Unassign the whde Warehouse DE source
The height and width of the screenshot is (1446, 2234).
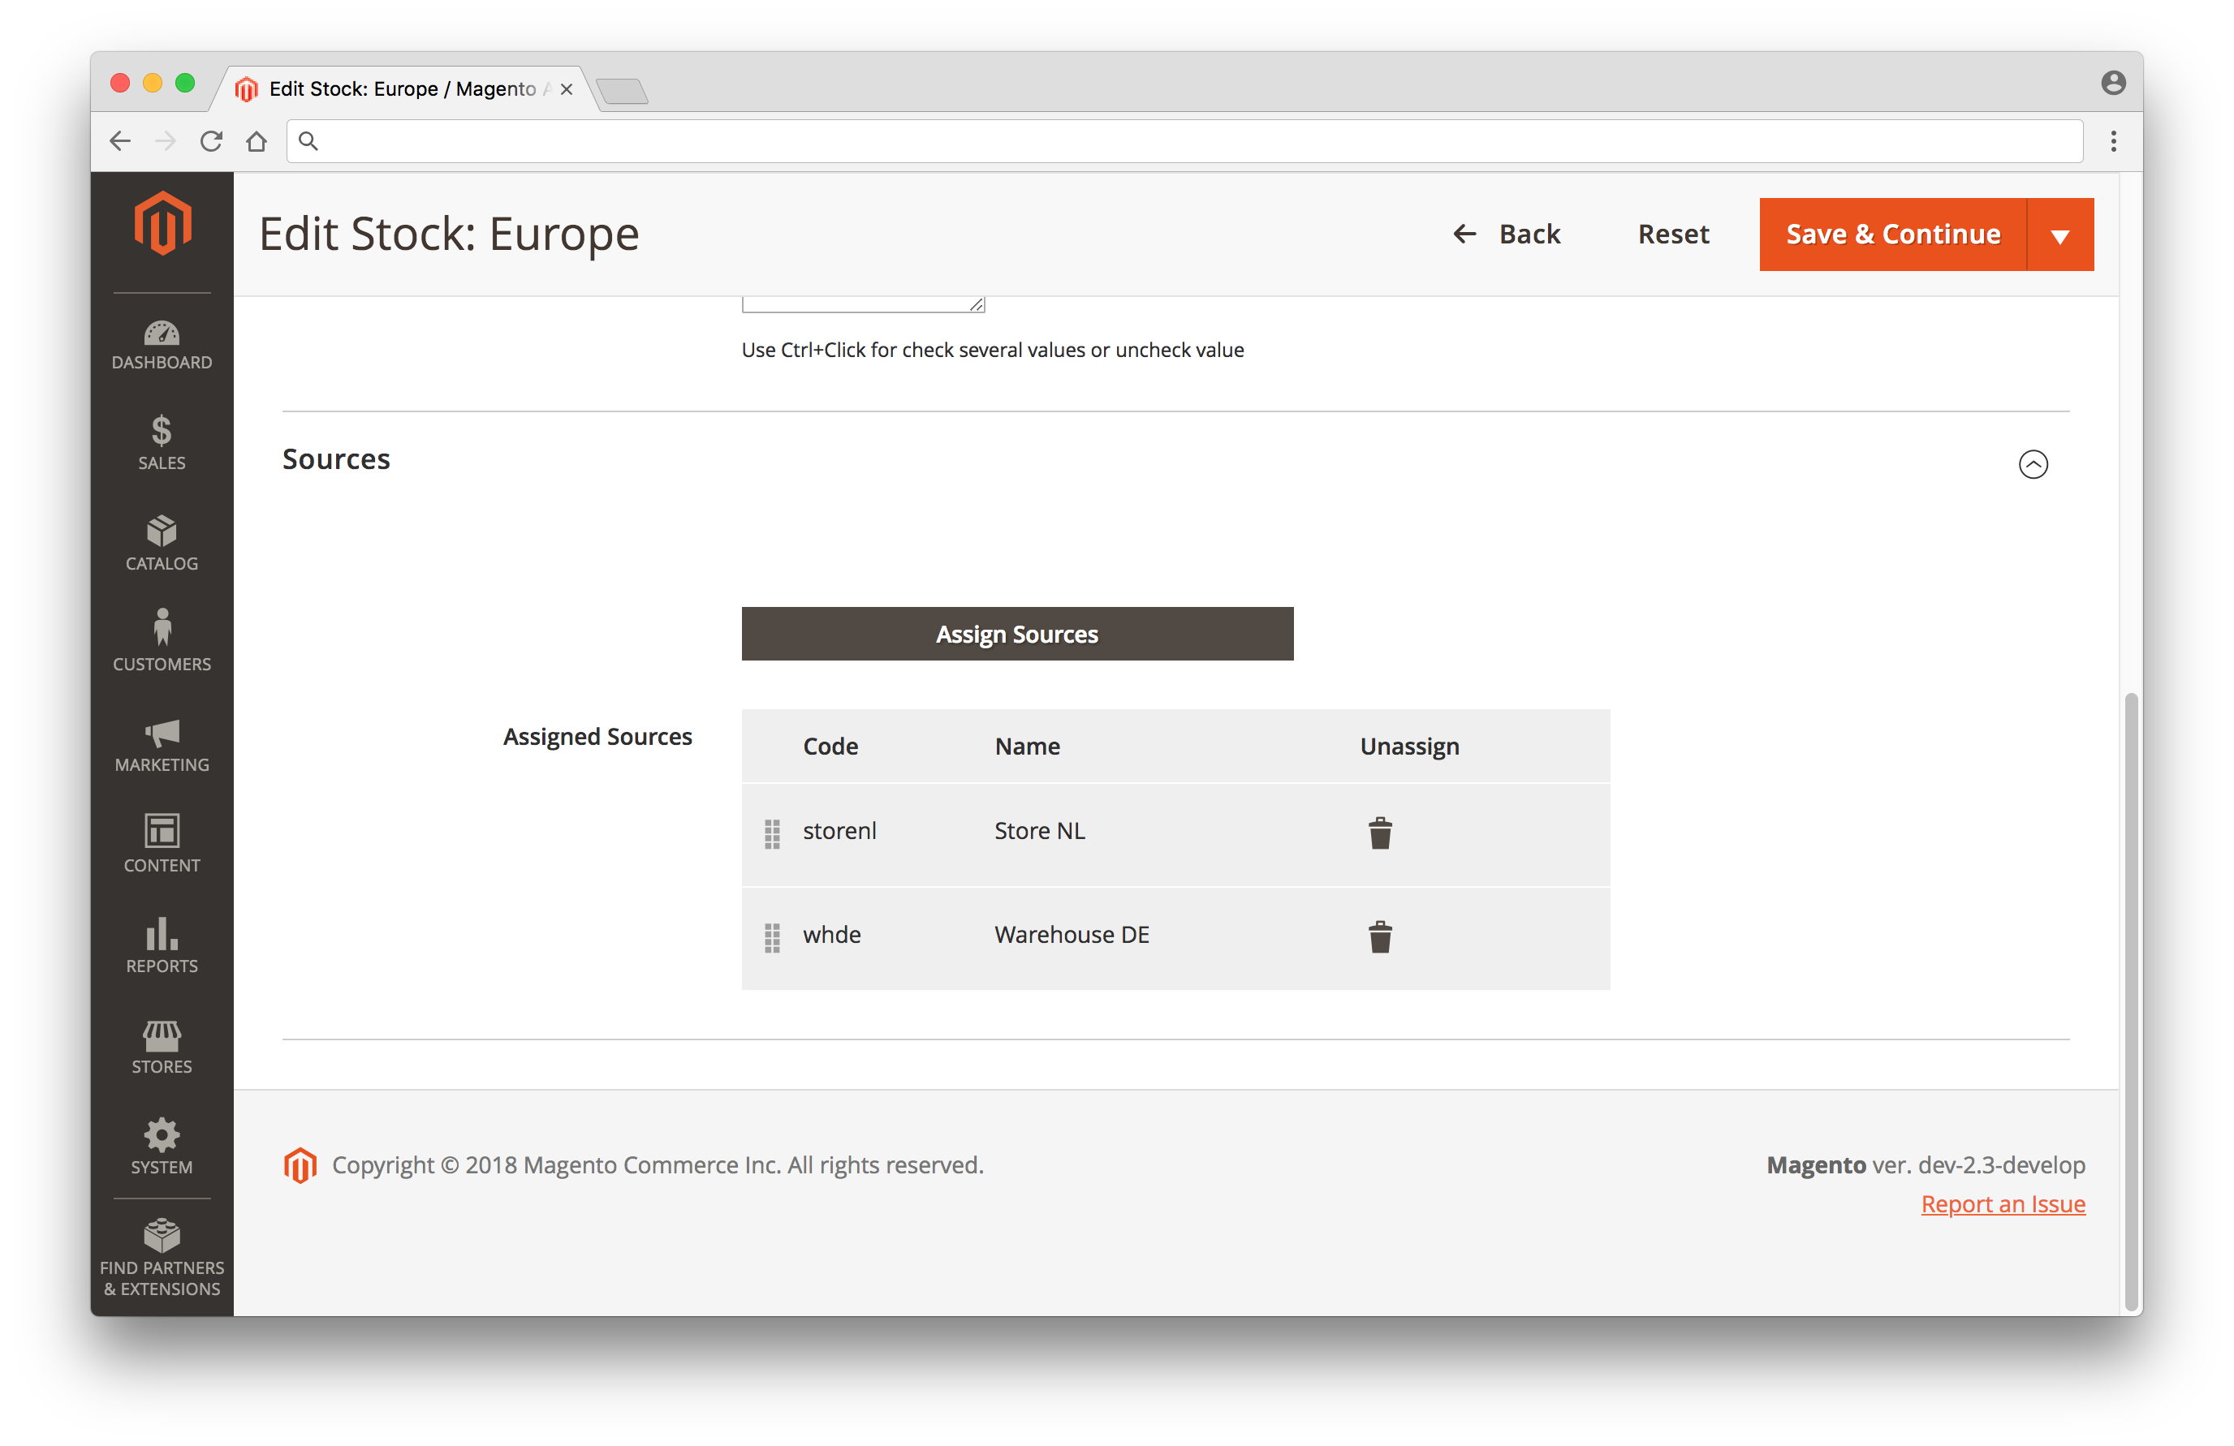tap(1379, 935)
